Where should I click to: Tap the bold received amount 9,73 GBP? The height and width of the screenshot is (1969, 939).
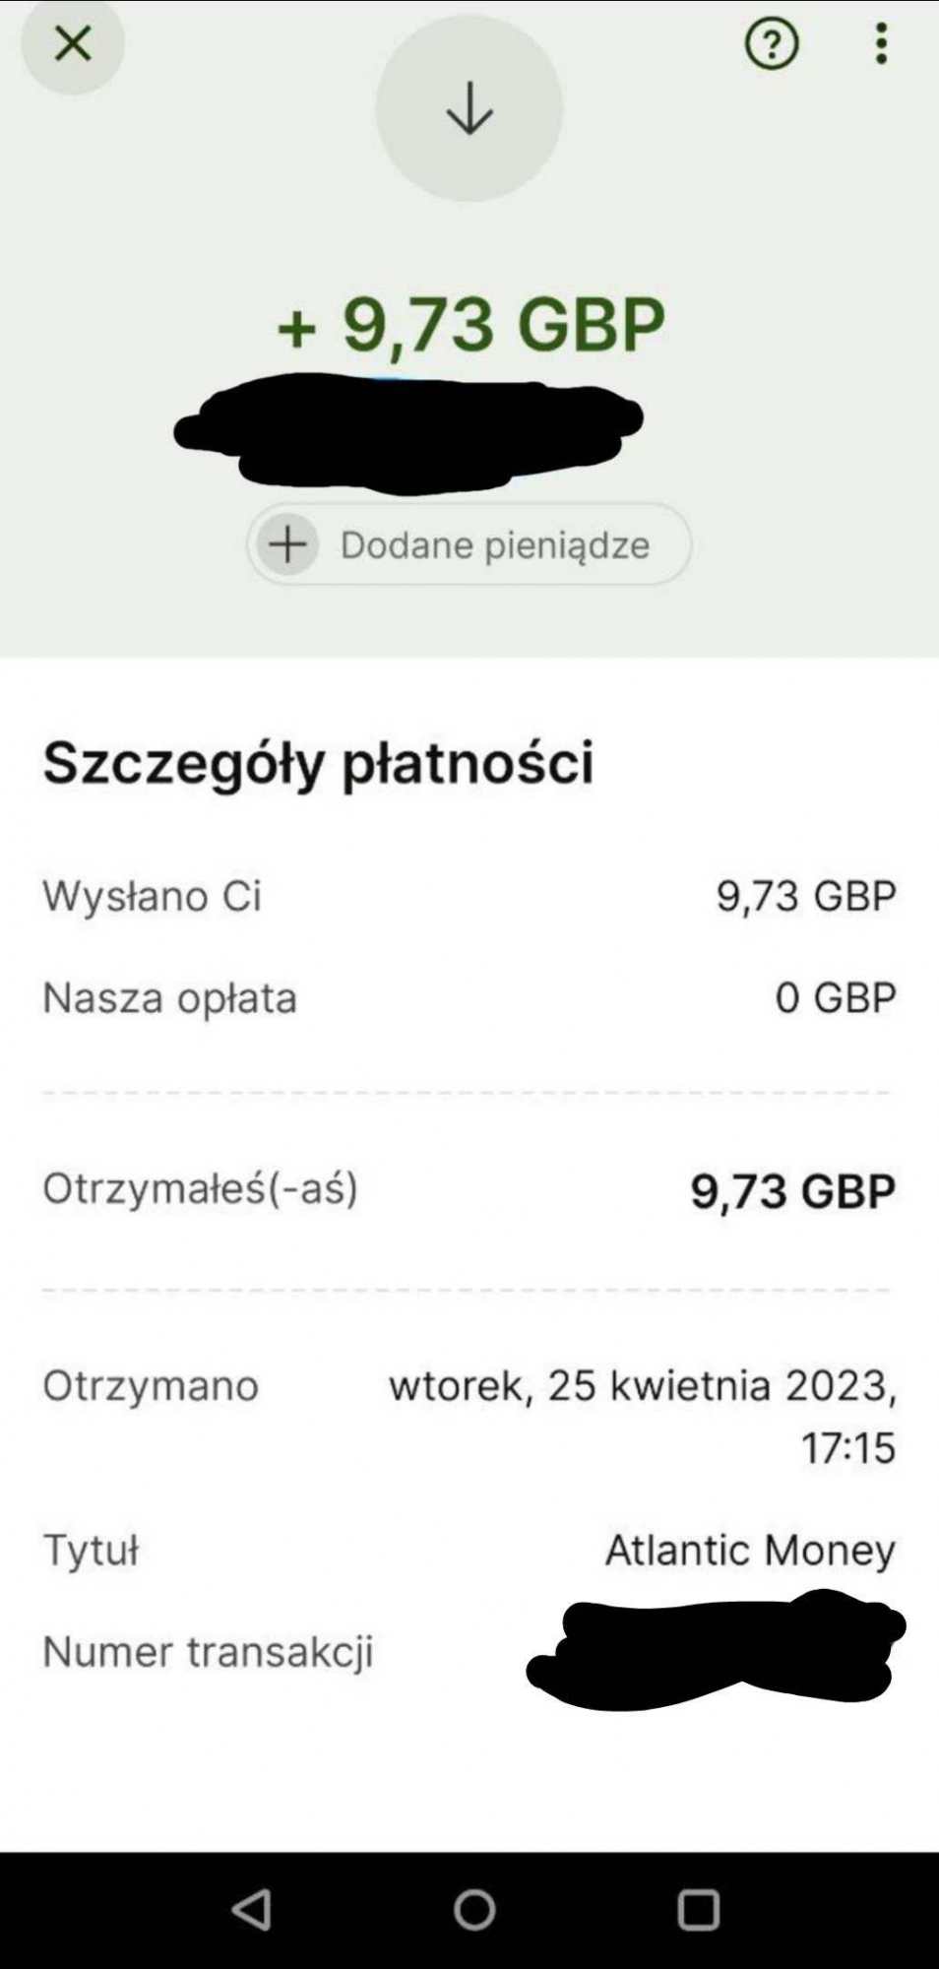pos(792,1190)
